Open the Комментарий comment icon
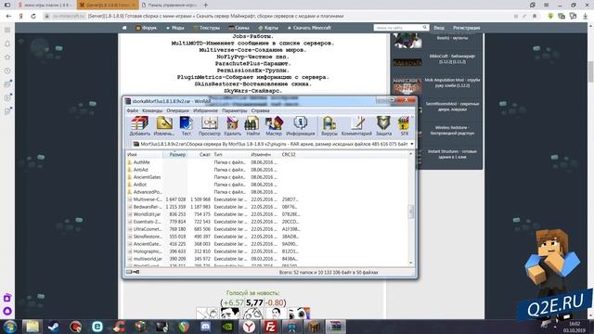 pos(356,126)
